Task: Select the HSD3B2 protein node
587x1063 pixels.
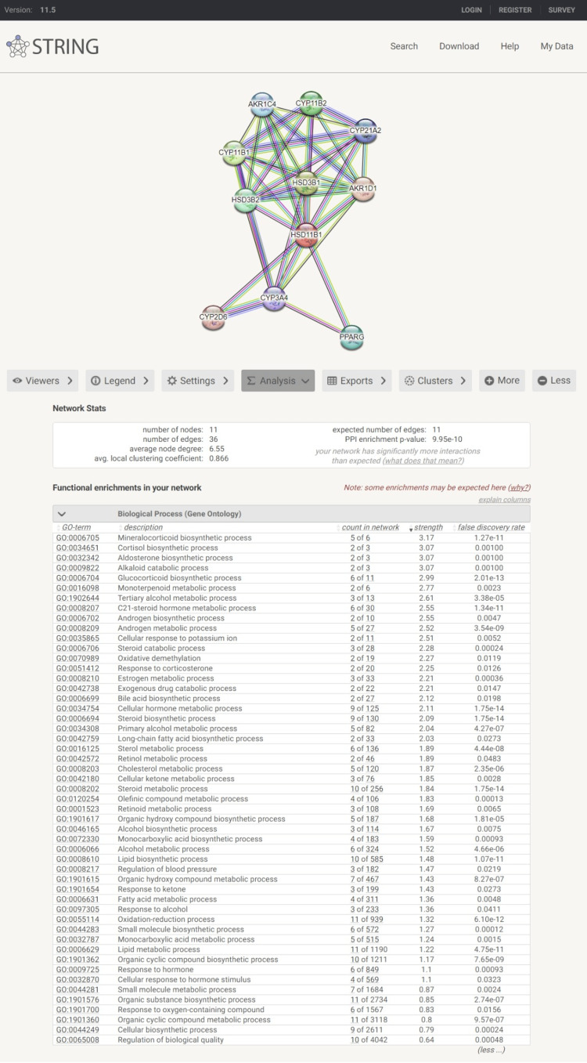Action: click(x=245, y=201)
